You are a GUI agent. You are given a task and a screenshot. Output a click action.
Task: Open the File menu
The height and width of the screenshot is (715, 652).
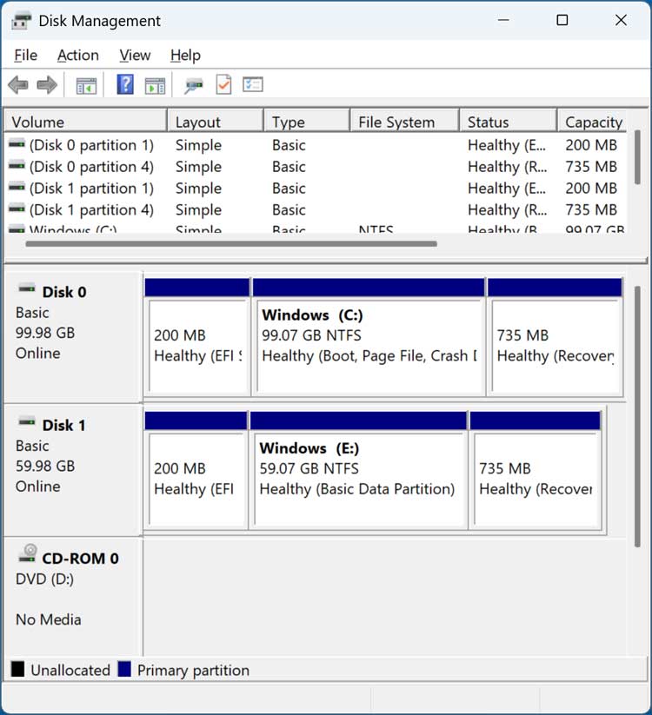point(25,56)
